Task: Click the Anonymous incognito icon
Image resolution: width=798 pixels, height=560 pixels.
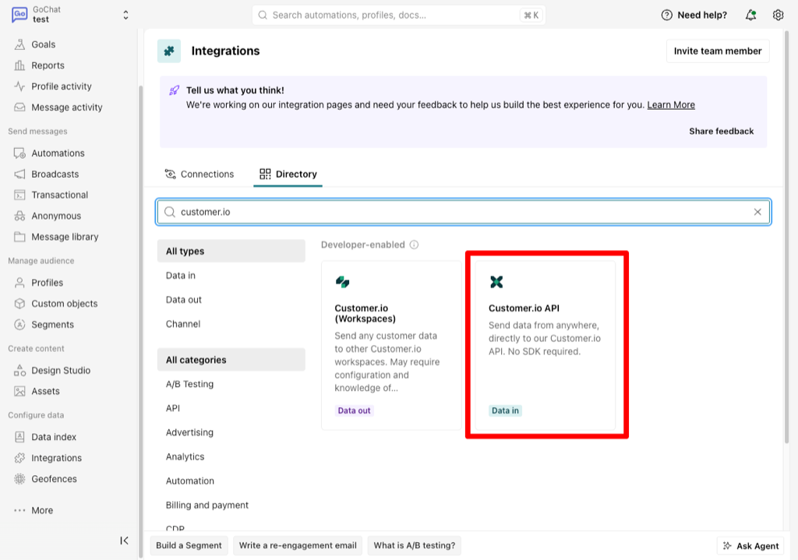Action: (19, 216)
